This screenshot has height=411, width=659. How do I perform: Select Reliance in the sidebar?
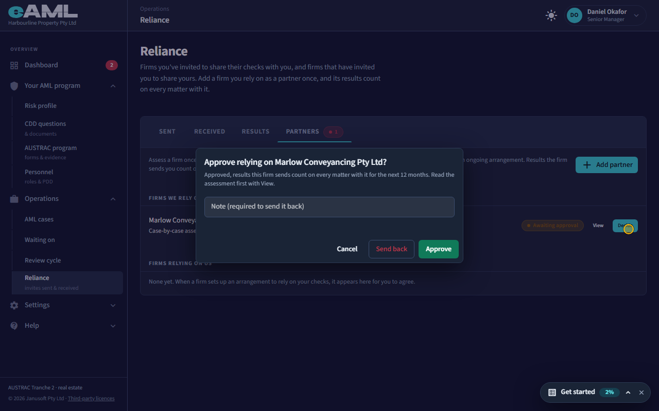[x=67, y=283]
